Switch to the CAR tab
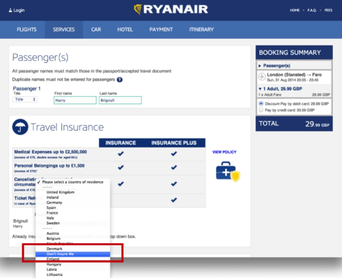 tap(96, 29)
